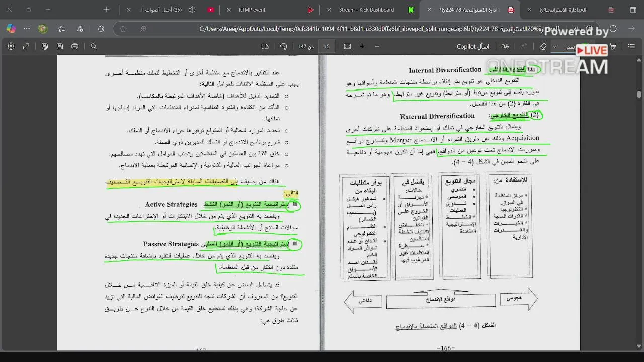Expand the draw tool options dropdown
The image size is (644, 362).
point(555,46)
